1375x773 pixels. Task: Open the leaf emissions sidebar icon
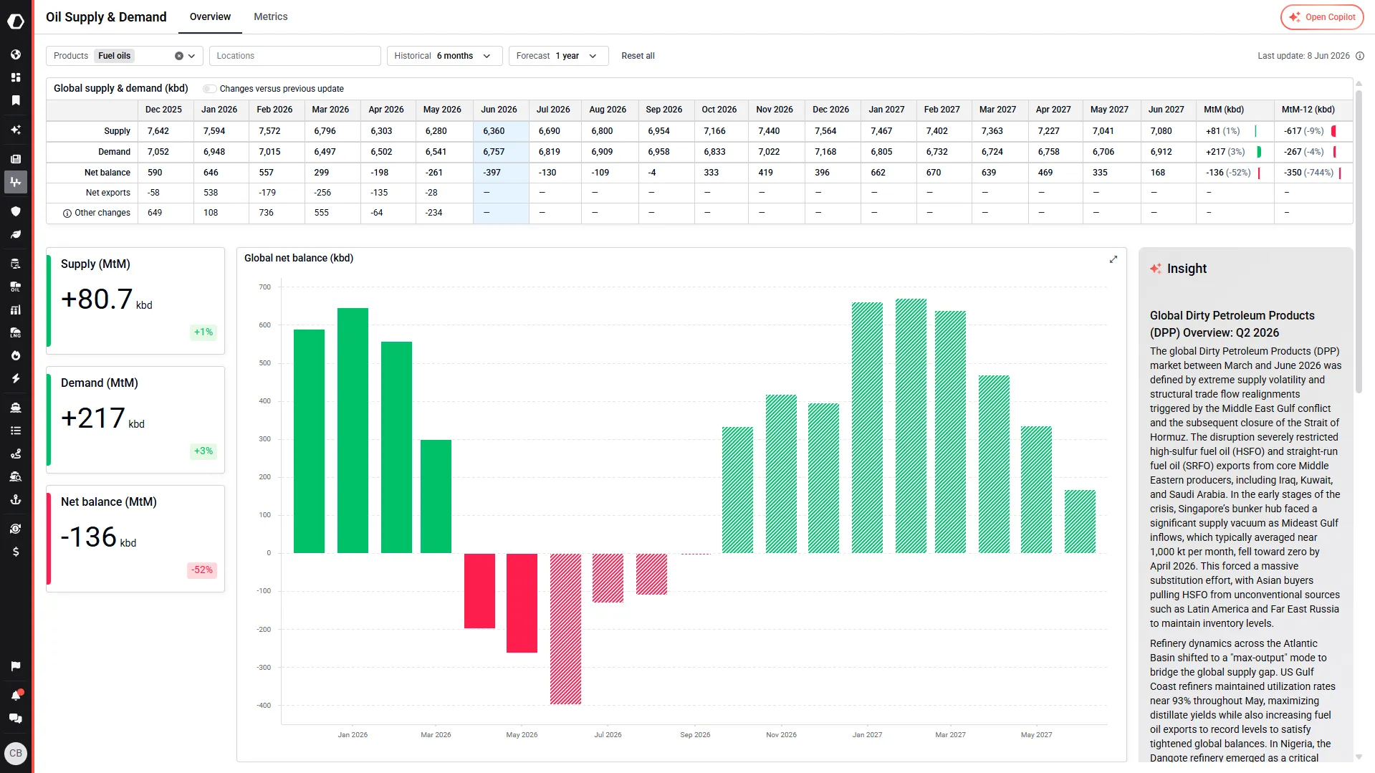(16, 234)
